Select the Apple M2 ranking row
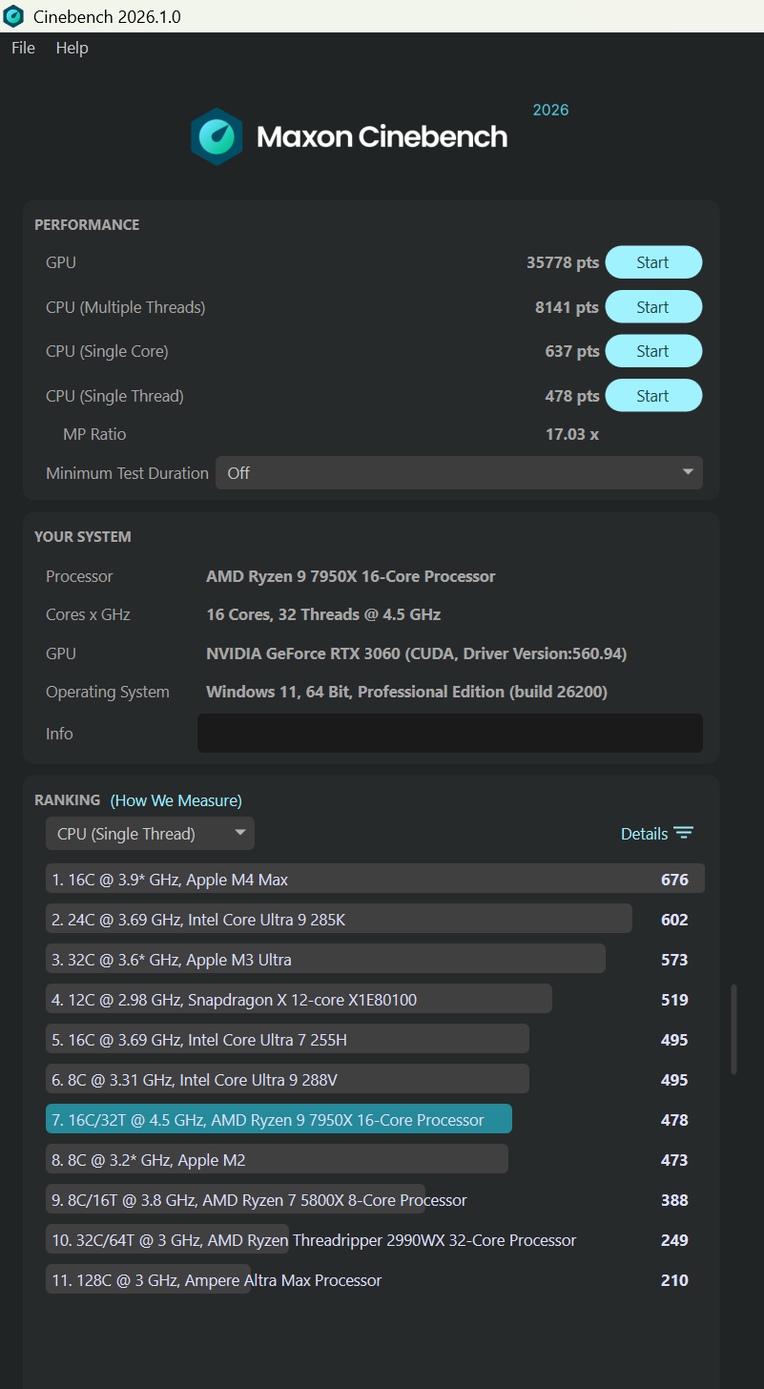 tap(375, 1160)
